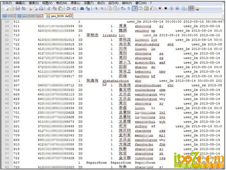
Task: Create a new file with toolbar icon
Action: pos(7,9)
